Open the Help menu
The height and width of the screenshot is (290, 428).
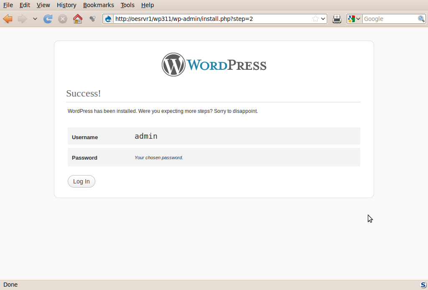click(x=148, y=5)
